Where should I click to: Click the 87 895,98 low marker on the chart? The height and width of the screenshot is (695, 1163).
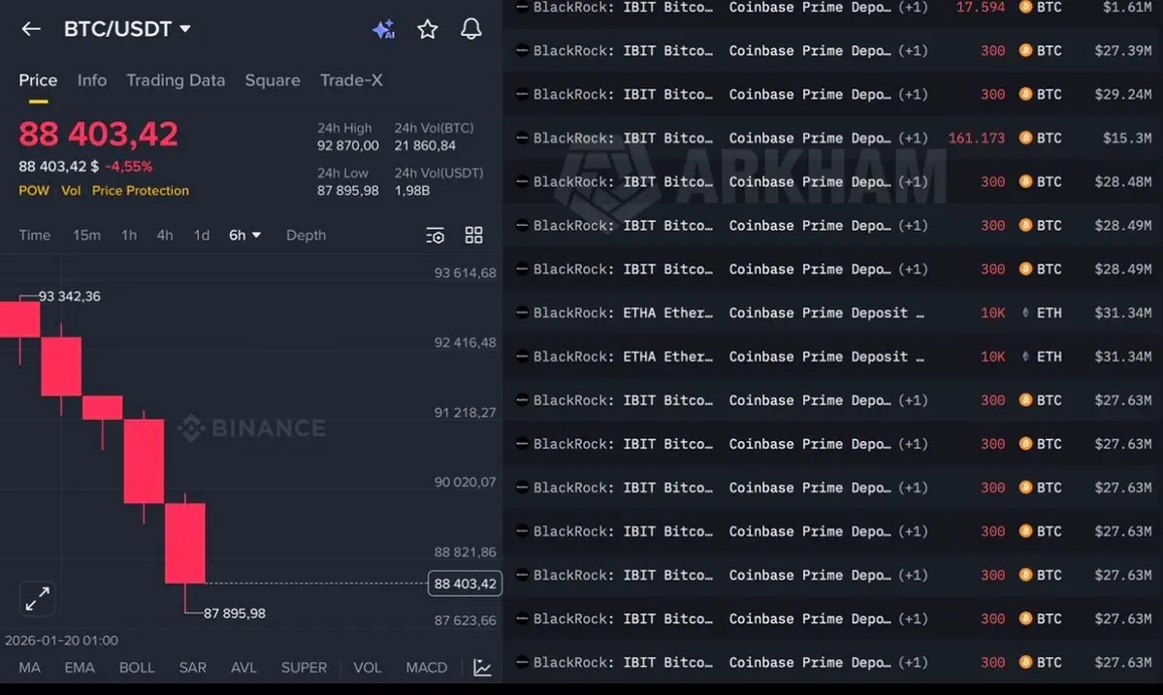tap(235, 614)
